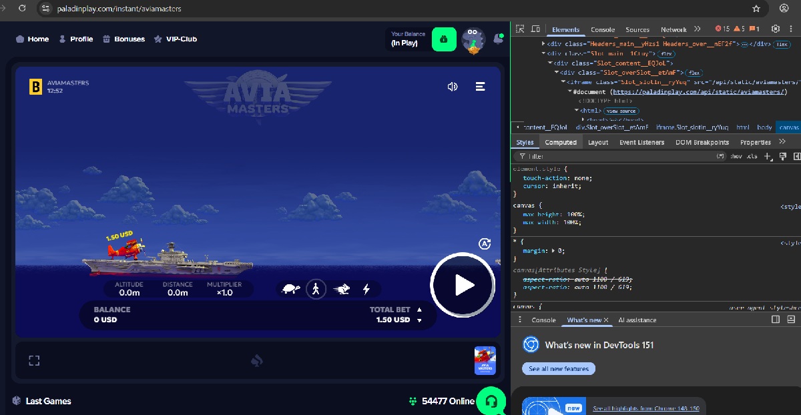Decrease total bet with down arrow
This screenshot has width=801, height=415.
pos(419,320)
